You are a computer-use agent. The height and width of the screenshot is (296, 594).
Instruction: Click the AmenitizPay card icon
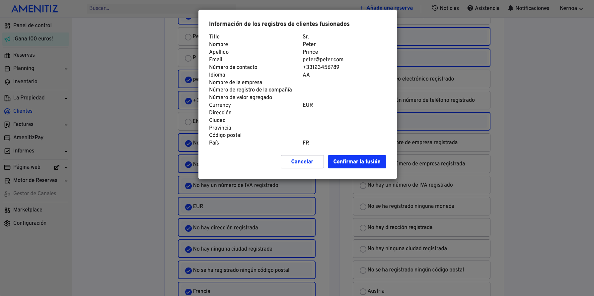[7, 138]
